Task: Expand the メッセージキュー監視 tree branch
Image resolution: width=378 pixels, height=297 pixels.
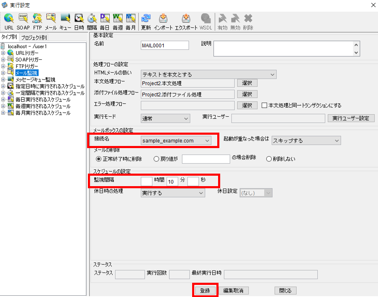Action: pos(3,79)
